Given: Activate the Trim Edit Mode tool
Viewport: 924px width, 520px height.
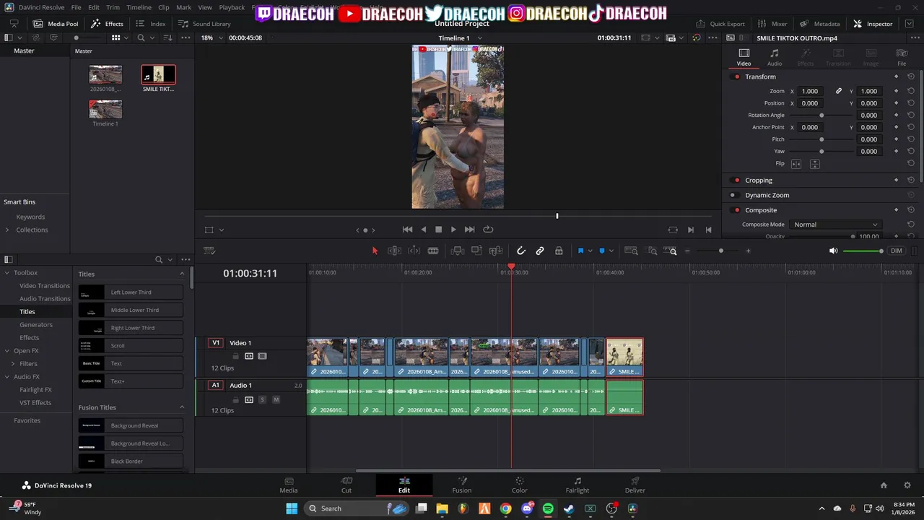Looking at the screenshot, I should 394,251.
